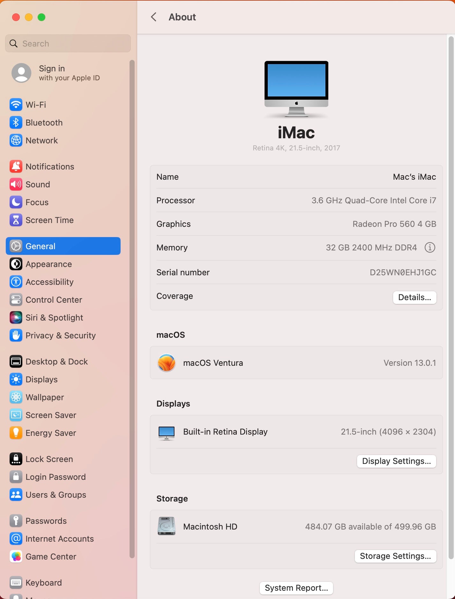Click the Notifications bell icon

tap(16, 166)
